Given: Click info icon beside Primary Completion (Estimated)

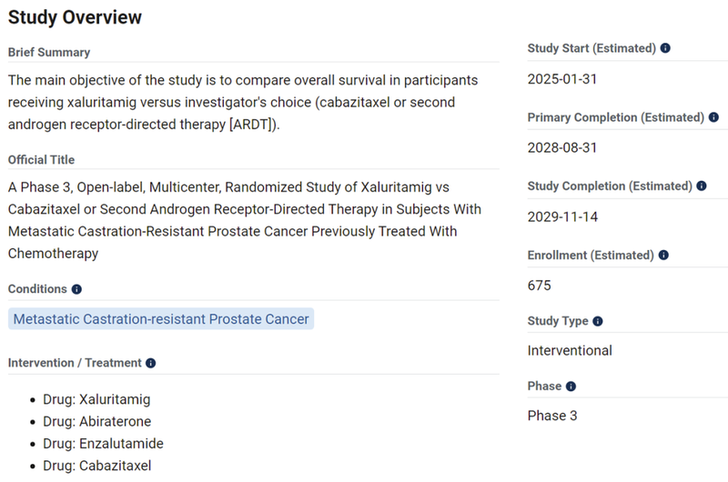Looking at the screenshot, I should [x=713, y=117].
